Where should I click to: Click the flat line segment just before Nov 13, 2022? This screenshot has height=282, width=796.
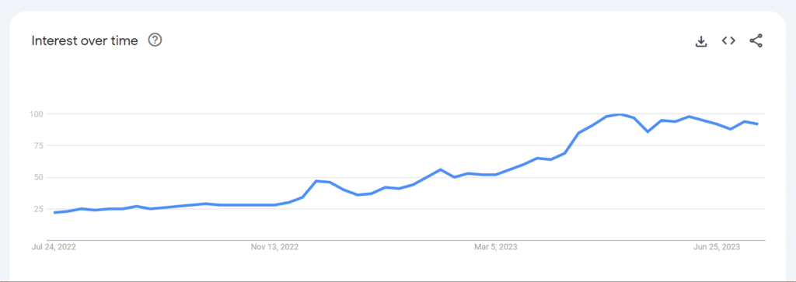[x=247, y=205]
